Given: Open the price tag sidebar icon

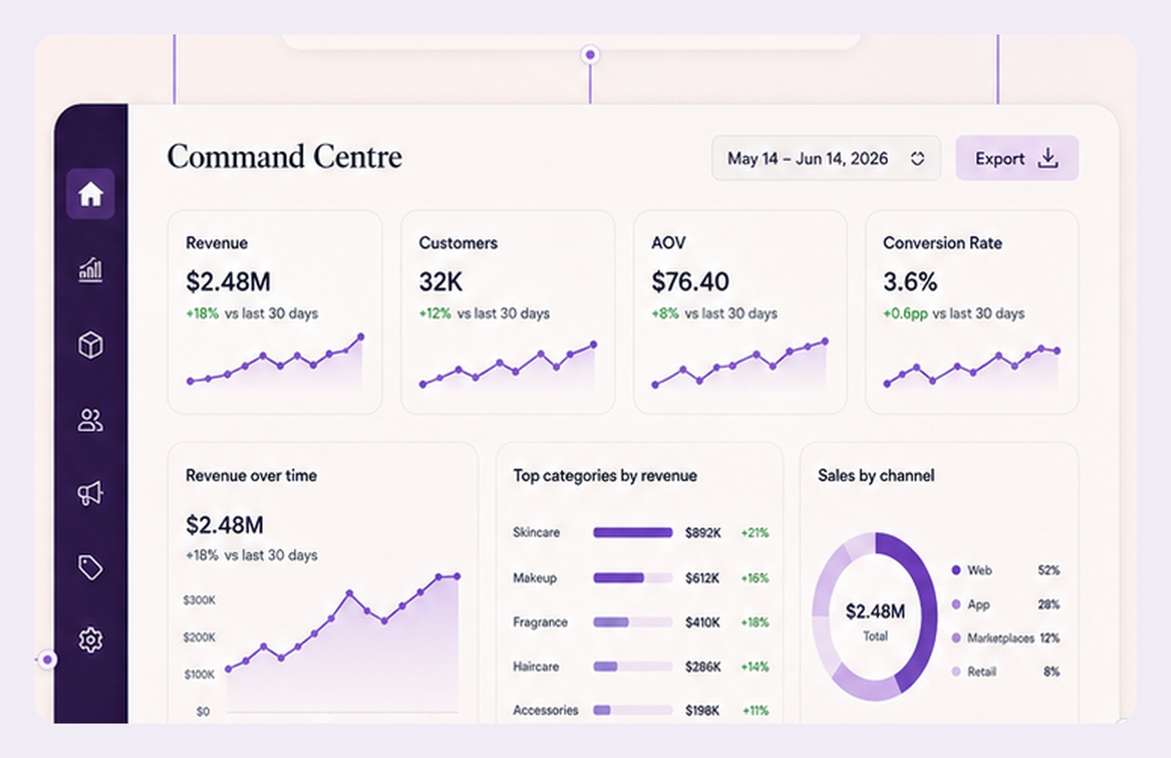Looking at the screenshot, I should [90, 568].
